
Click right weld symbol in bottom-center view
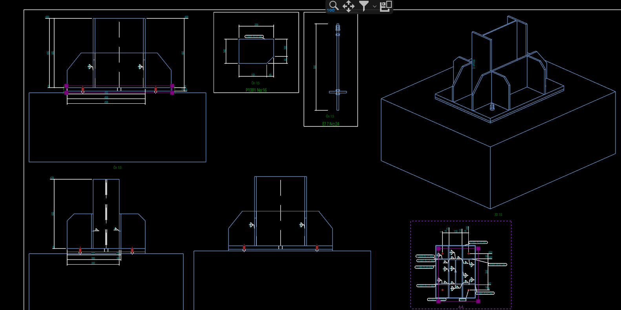click(301, 225)
